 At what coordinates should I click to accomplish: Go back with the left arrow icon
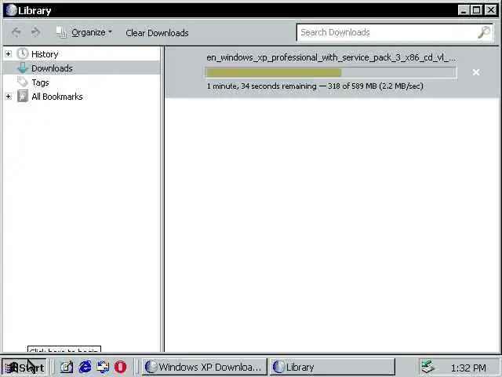point(16,32)
